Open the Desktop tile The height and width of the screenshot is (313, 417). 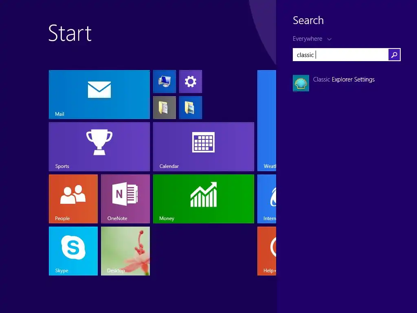(125, 251)
